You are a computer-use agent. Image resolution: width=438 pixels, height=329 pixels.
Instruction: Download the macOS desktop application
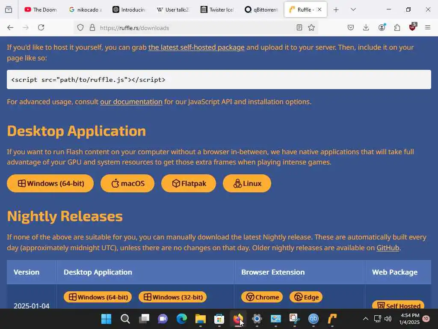(127, 183)
